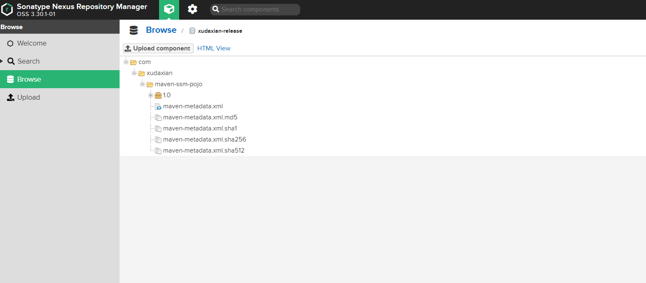
Task: Click the xudaxian folder icon
Action: tap(142, 73)
